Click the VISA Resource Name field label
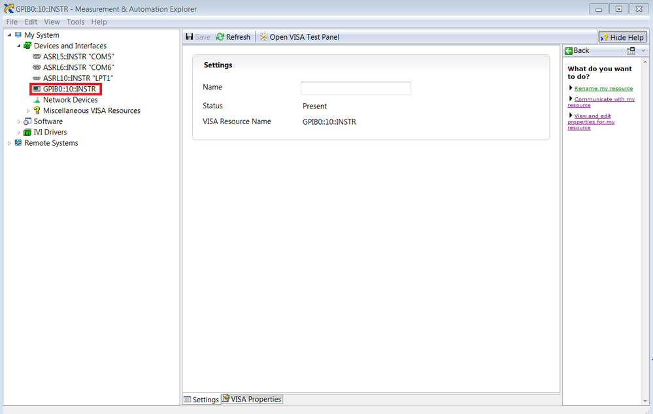This screenshot has width=653, height=414. click(237, 121)
